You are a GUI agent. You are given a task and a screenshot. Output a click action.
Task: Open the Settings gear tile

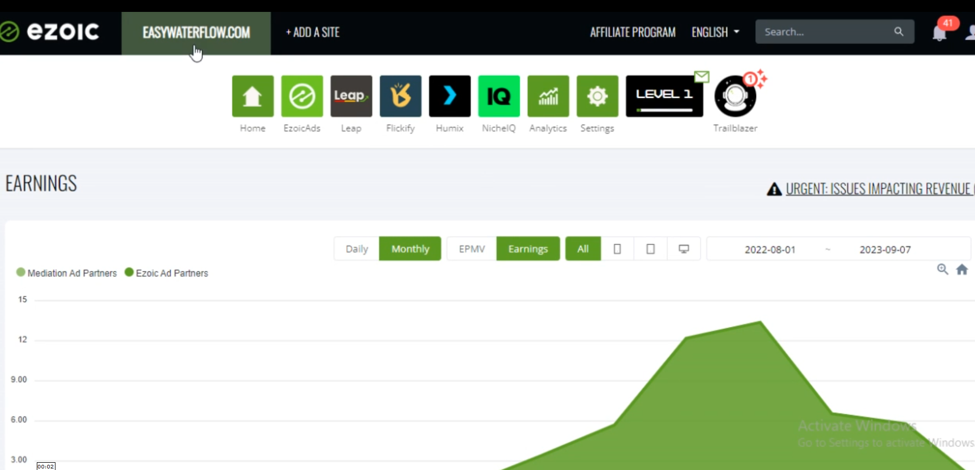[x=597, y=96]
